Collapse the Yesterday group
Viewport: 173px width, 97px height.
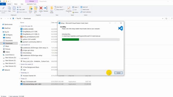tap(20, 73)
